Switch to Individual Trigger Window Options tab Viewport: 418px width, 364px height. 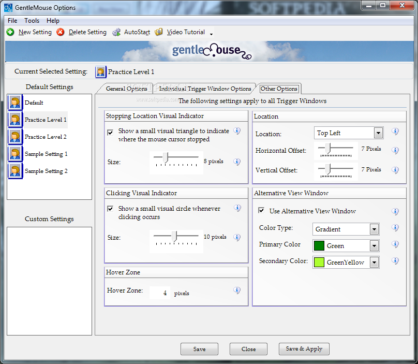pyautogui.click(x=205, y=89)
